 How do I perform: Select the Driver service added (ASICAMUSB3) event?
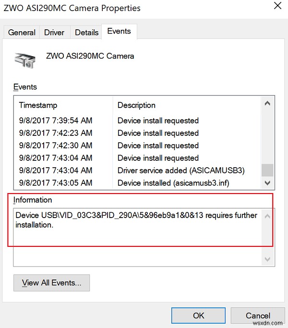tap(137, 170)
